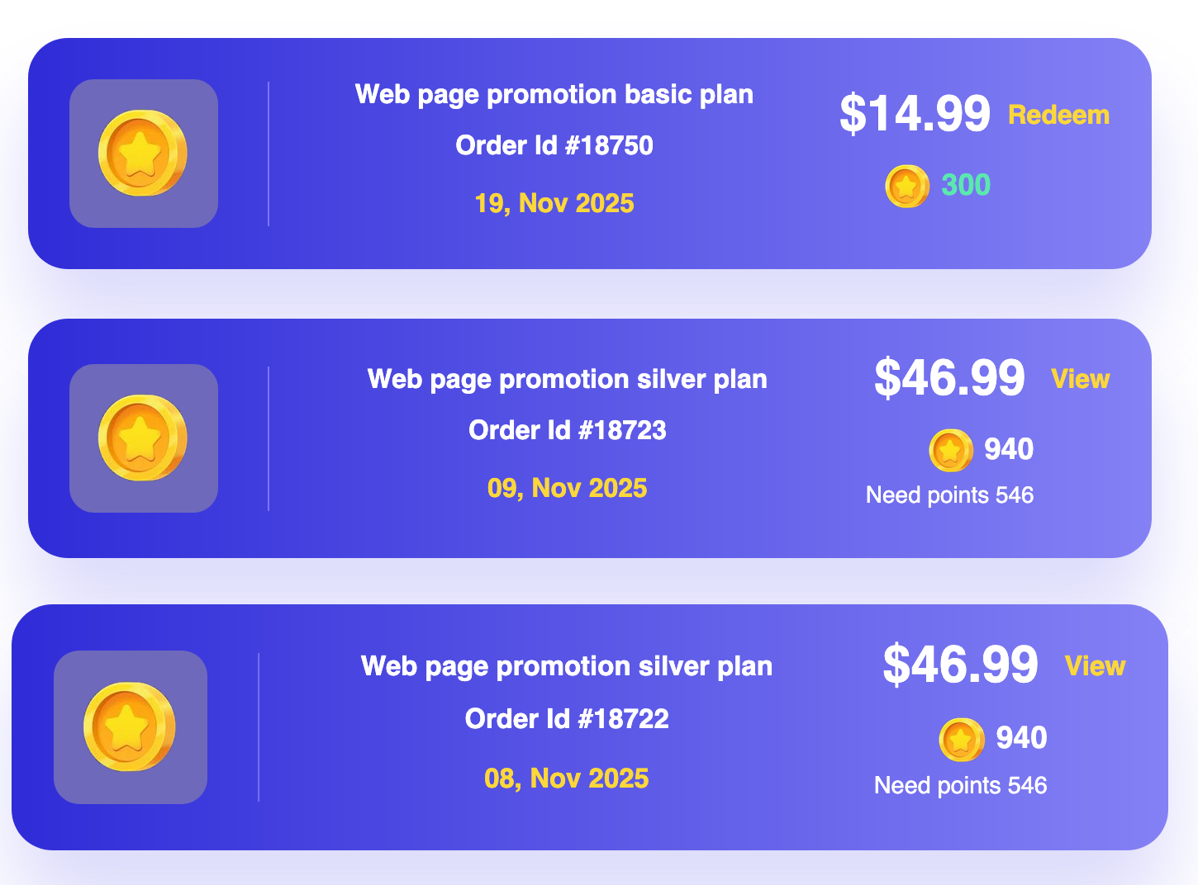Viewport: 1198px width, 885px height.
Task: View the silver plan order #18722
Action: click(1095, 666)
